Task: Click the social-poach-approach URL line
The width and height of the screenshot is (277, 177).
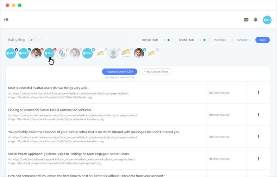Action: (x=71, y=159)
